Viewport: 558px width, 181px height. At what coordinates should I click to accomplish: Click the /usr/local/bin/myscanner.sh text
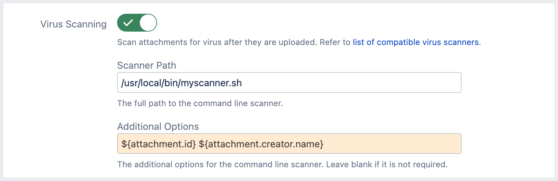pos(181,83)
